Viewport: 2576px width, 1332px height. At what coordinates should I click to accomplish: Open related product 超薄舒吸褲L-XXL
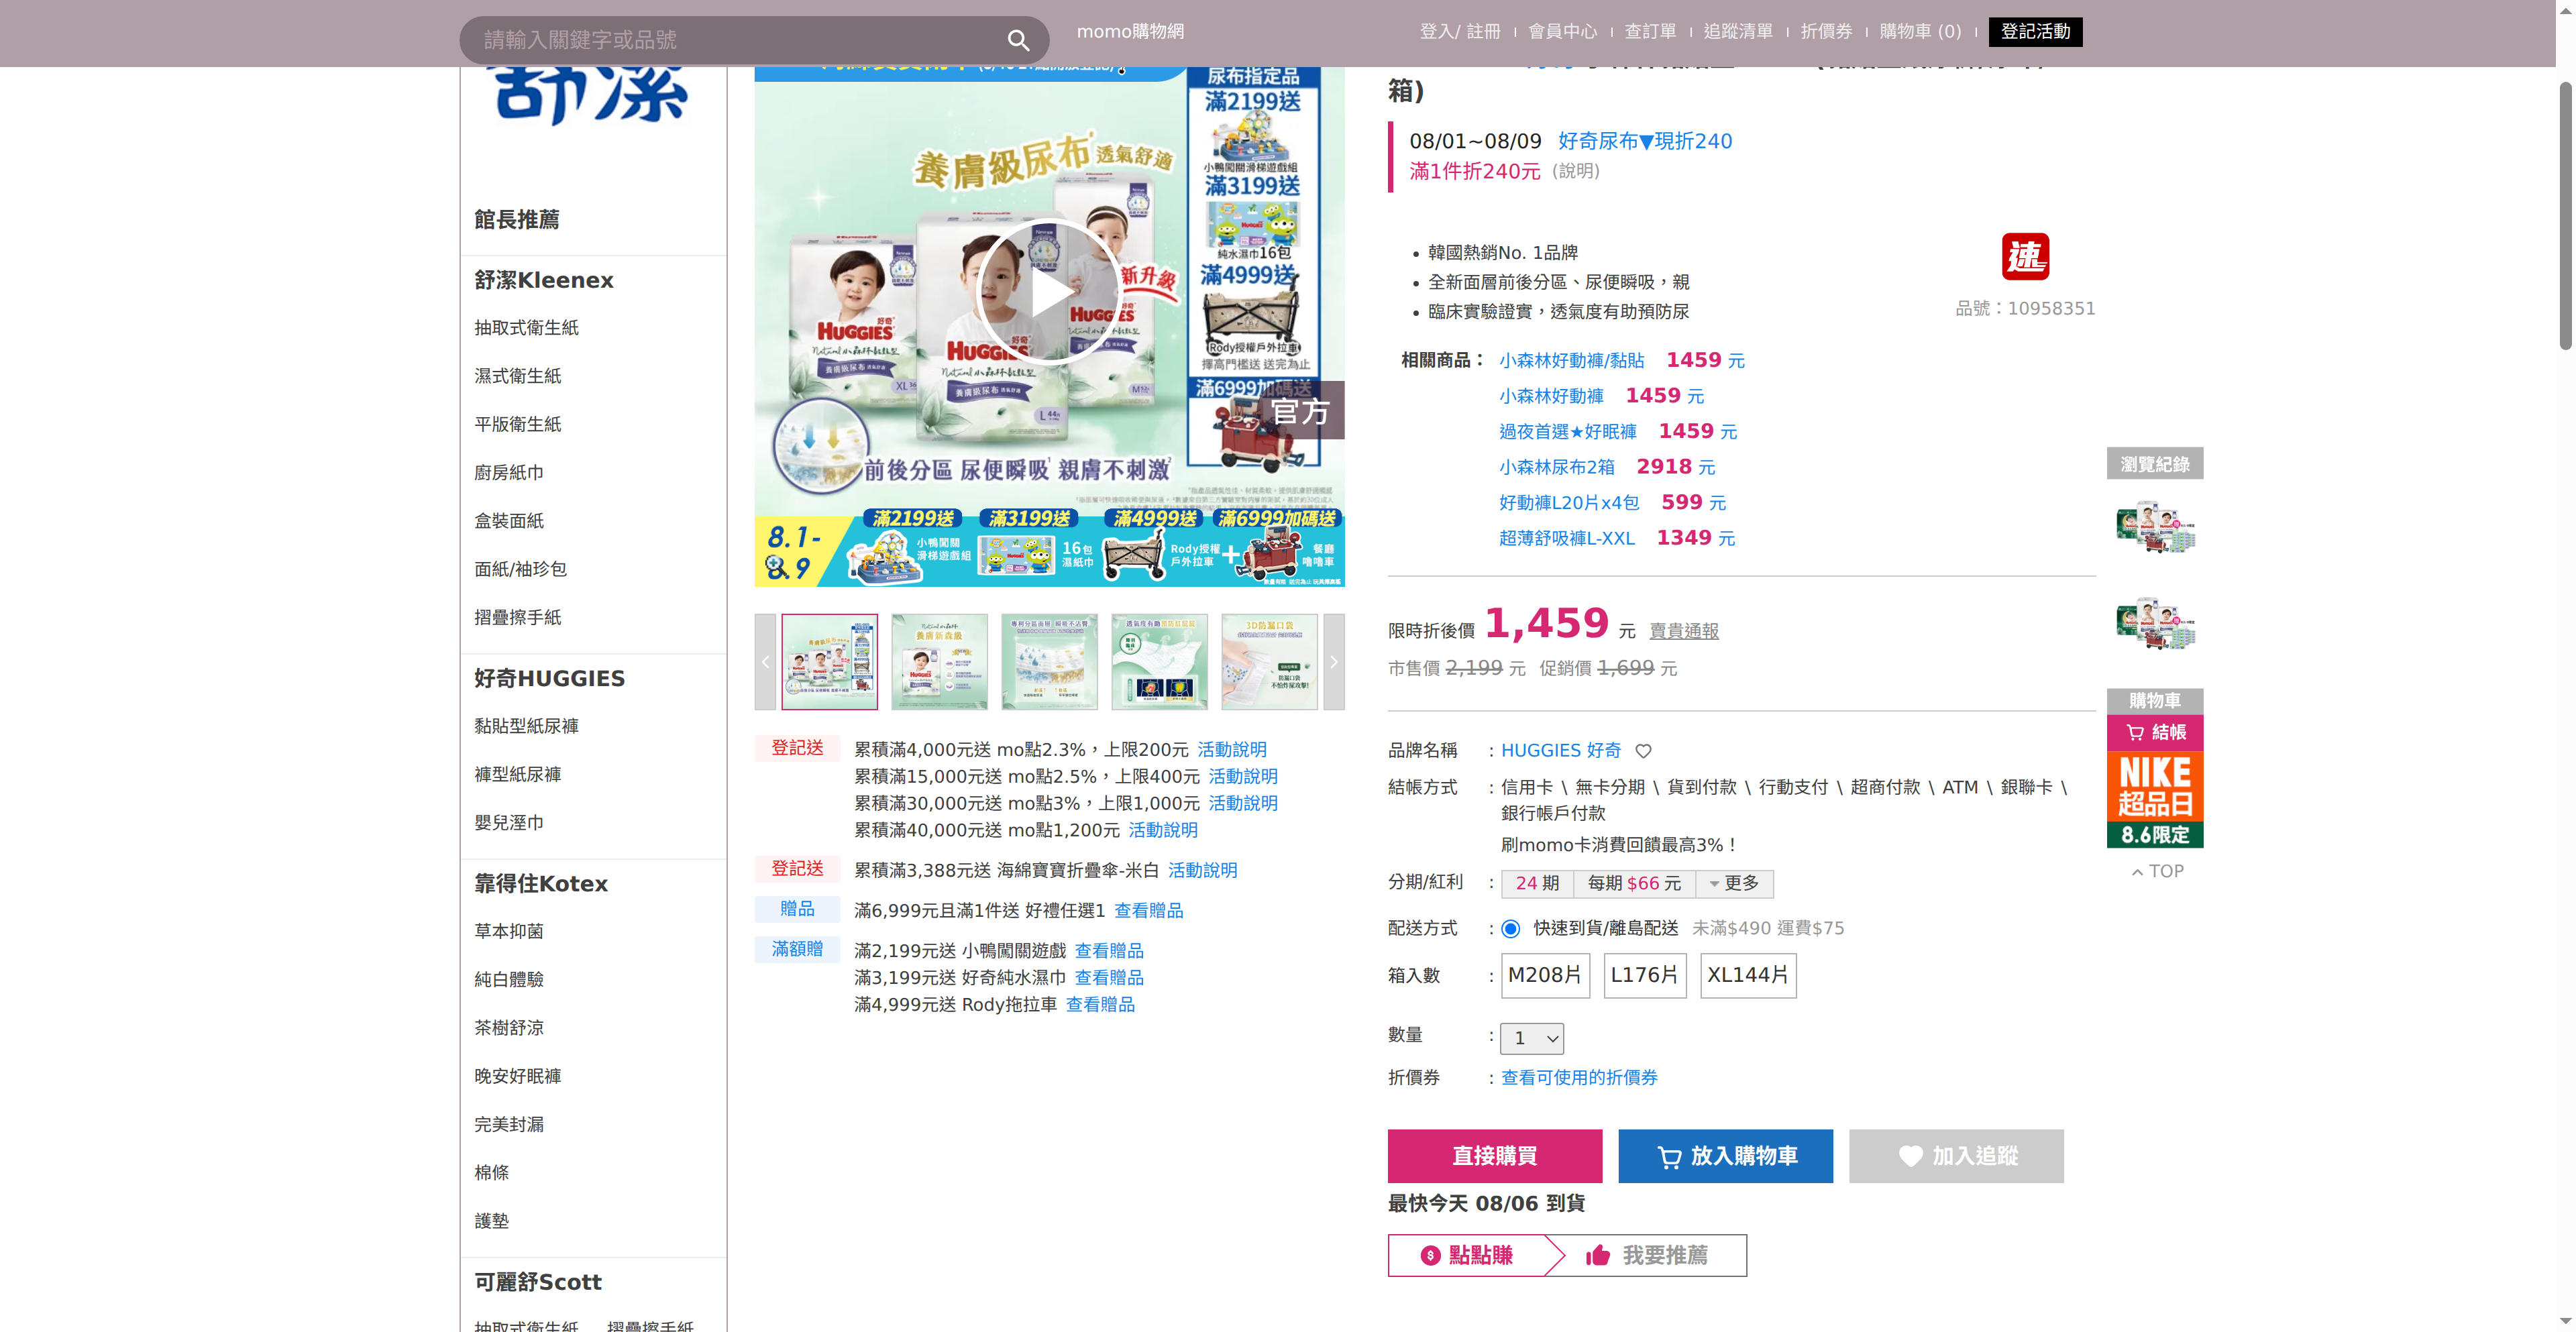(x=1567, y=538)
